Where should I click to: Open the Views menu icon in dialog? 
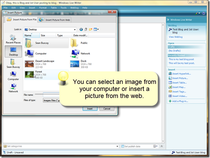(x=96, y=29)
